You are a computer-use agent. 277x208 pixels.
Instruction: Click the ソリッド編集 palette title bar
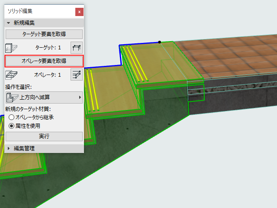point(40,11)
